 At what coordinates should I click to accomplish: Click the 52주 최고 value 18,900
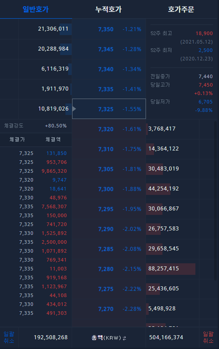(204, 34)
